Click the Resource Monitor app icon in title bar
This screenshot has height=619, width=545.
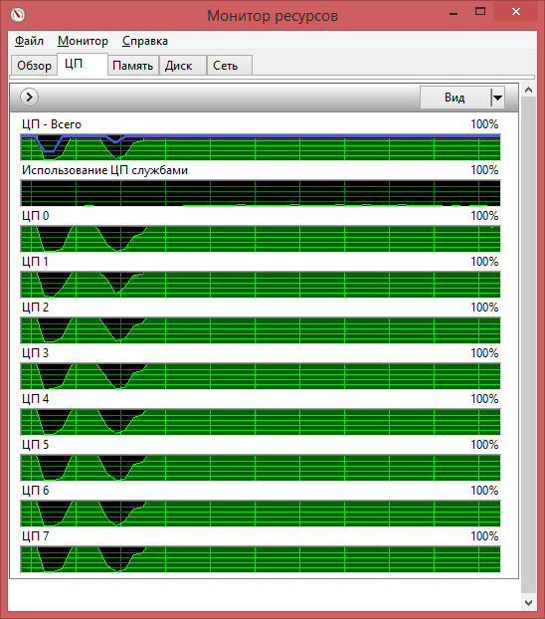[x=18, y=15]
